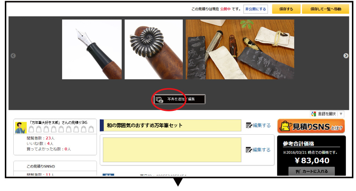Click the first shopping bag rating icon

[x=31, y=129]
